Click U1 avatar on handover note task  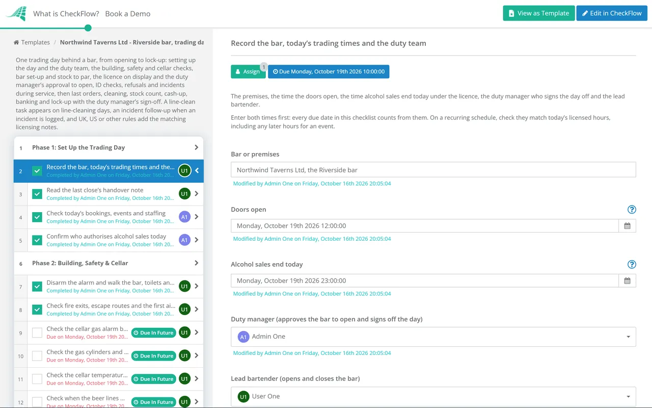(x=184, y=194)
